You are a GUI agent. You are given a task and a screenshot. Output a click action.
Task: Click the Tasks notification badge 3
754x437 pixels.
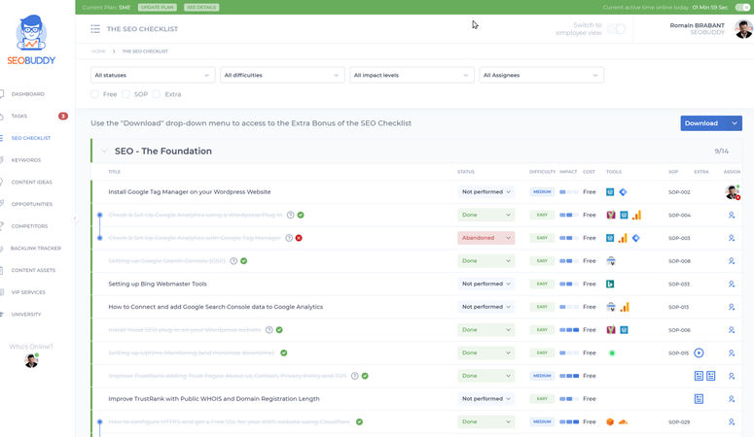63,117
